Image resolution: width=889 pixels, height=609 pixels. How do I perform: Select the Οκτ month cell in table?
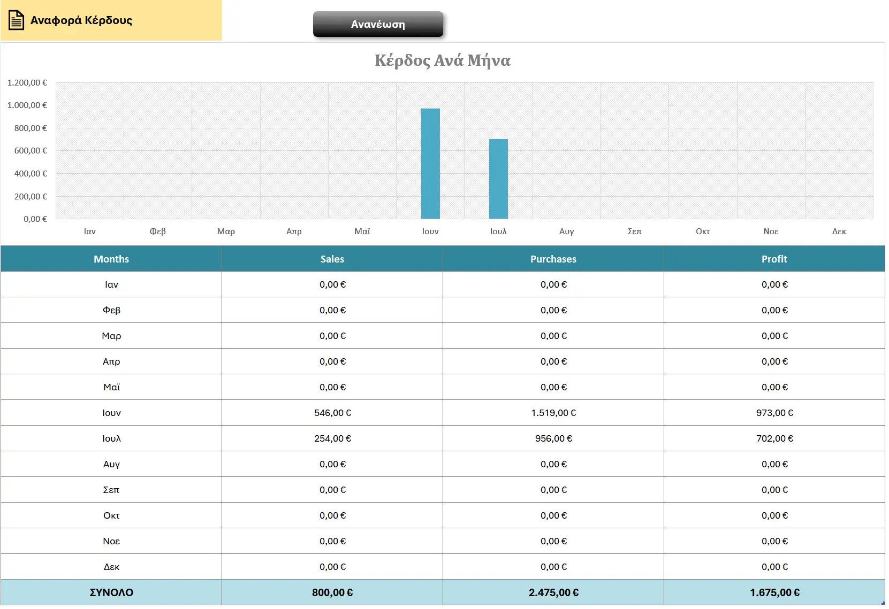point(111,515)
